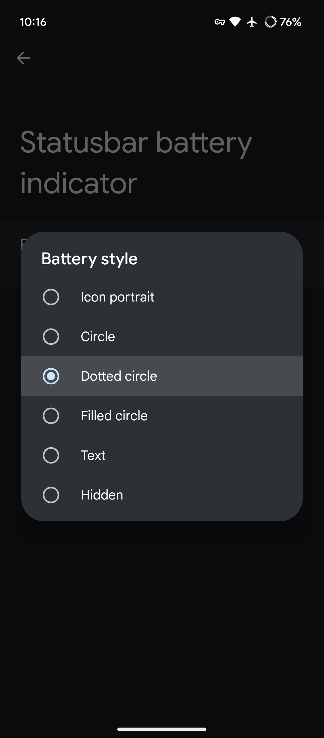Tap the 10:16 clock in status bar
This screenshot has height=738, width=324.
pyautogui.click(x=33, y=22)
